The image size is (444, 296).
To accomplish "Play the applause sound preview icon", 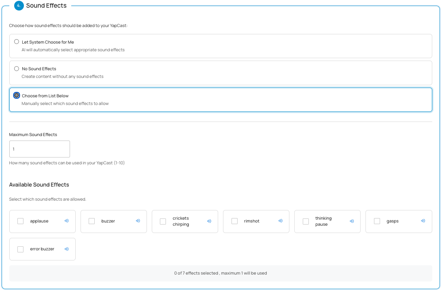I will [67, 221].
